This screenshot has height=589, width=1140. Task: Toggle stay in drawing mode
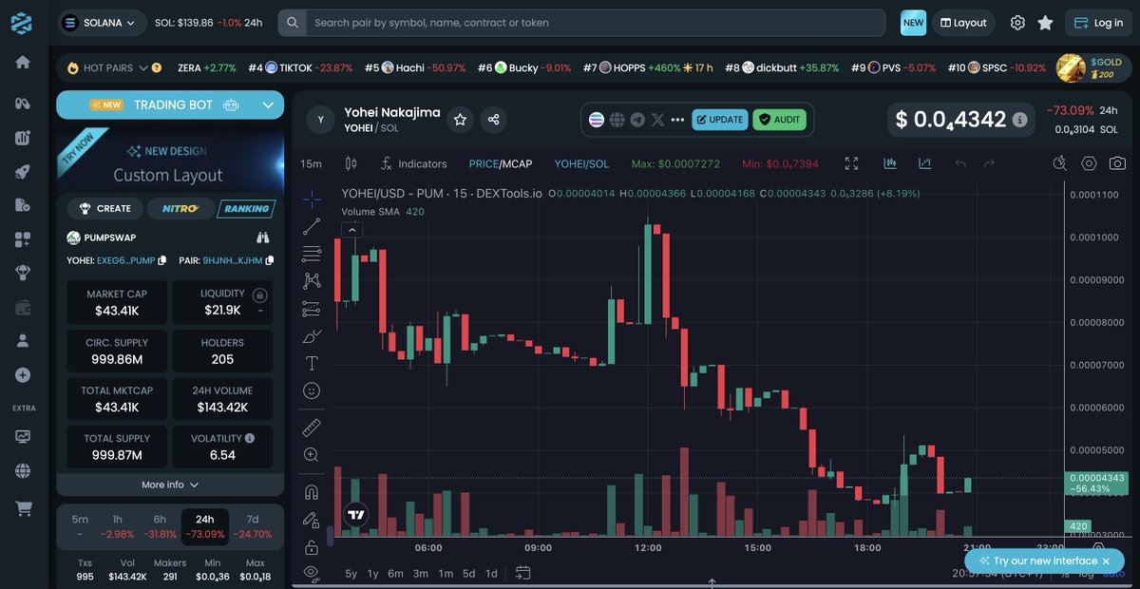[x=312, y=520]
